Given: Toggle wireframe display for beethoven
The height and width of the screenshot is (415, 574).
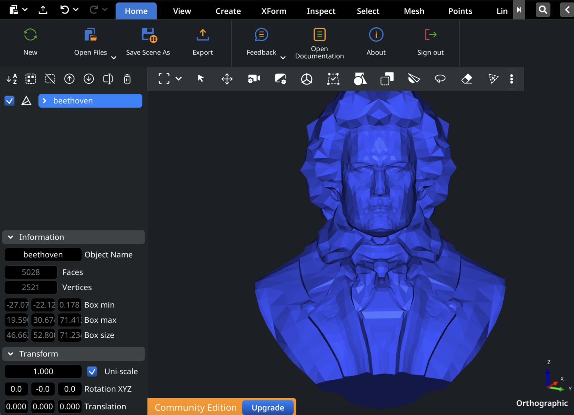Looking at the screenshot, I should pyautogui.click(x=26, y=100).
